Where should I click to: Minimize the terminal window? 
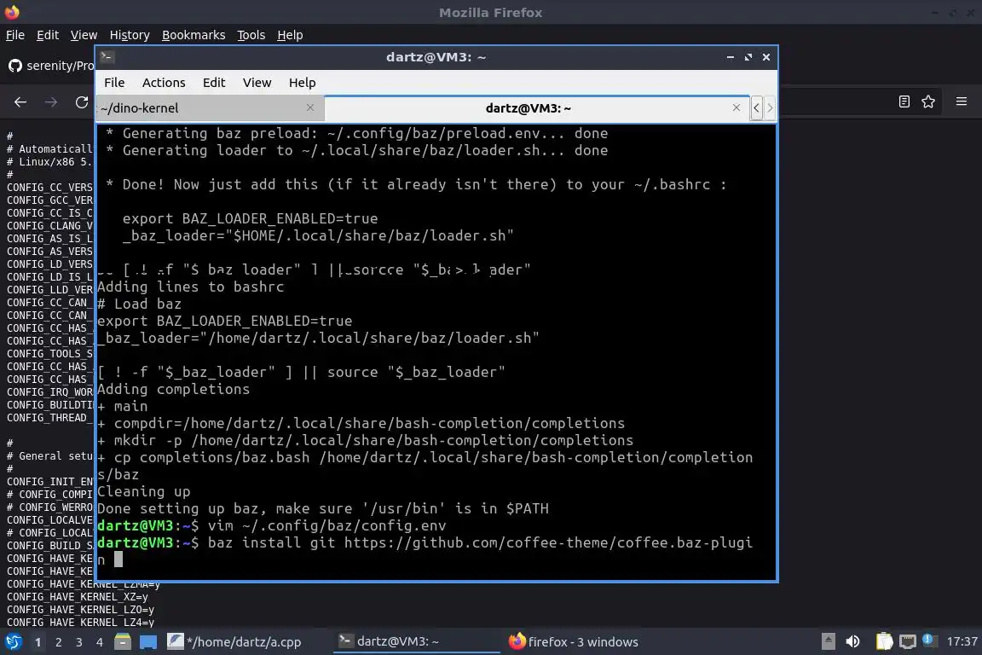[731, 57]
